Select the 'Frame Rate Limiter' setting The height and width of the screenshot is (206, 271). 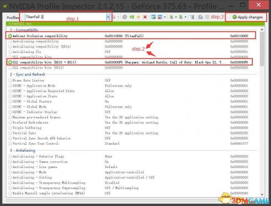133,80
